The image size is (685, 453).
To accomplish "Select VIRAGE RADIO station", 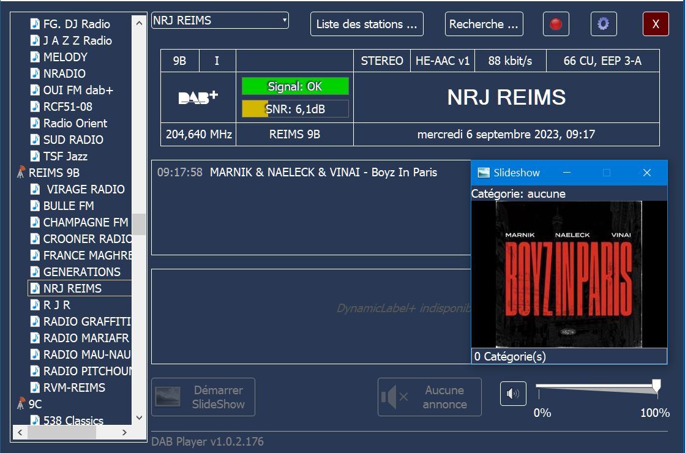I will (x=86, y=190).
